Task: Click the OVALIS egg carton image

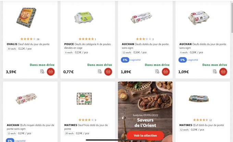Action: tap(26, 18)
